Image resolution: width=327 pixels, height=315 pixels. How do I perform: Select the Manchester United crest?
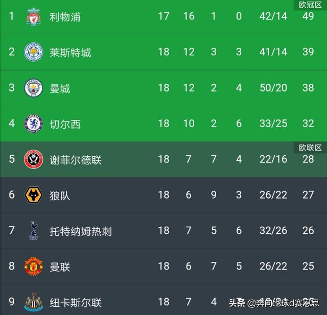pyautogui.click(x=33, y=266)
